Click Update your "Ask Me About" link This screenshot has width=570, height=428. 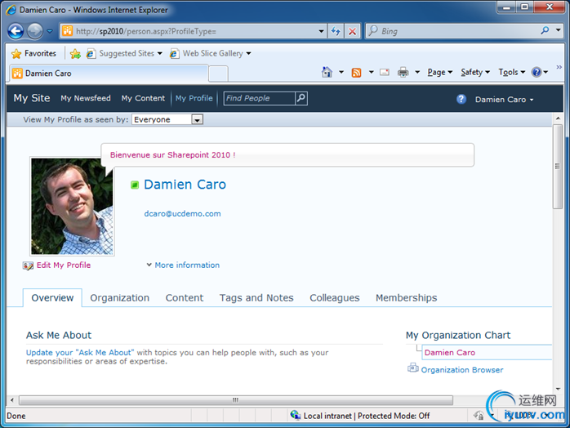coord(80,352)
